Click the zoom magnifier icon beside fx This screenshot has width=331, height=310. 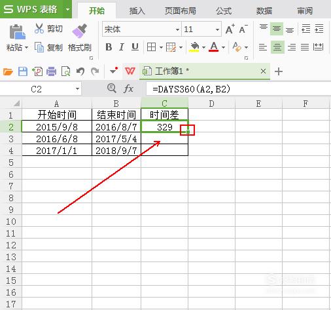coord(112,88)
